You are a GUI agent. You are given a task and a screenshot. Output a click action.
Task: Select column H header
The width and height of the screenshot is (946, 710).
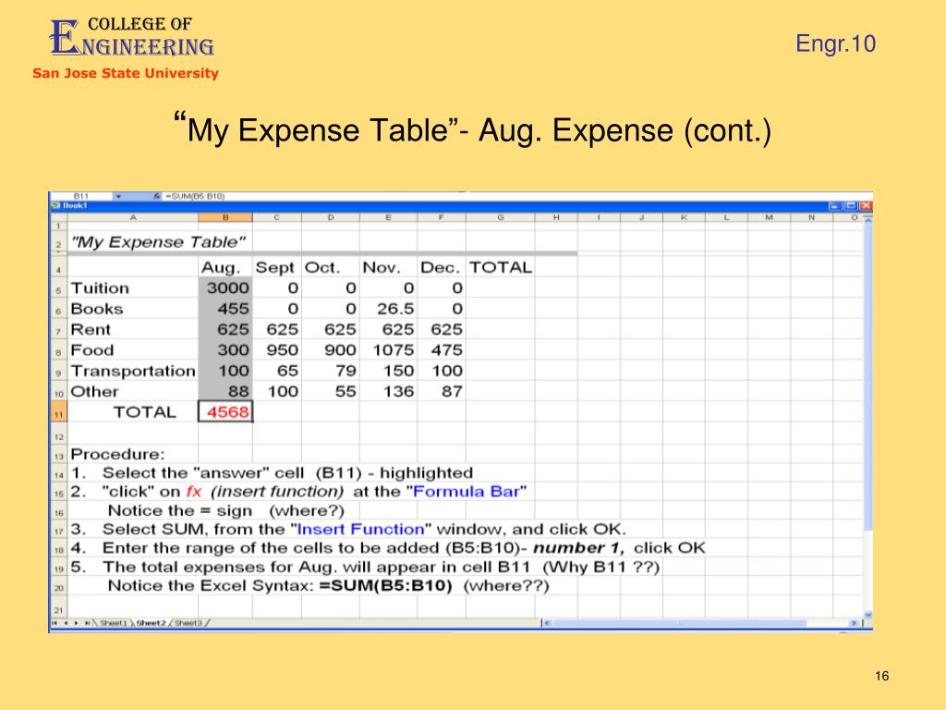pos(556,217)
